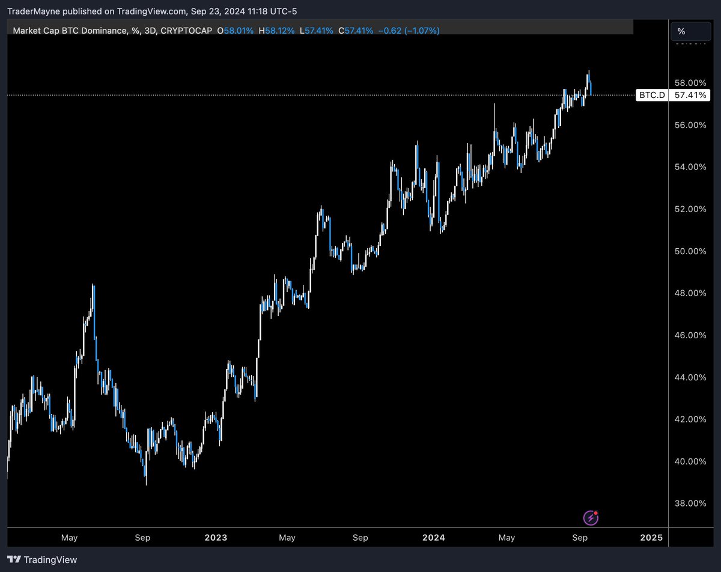Click the 46.00% price axis label
Viewport: 721px width, 572px height.
click(690, 335)
